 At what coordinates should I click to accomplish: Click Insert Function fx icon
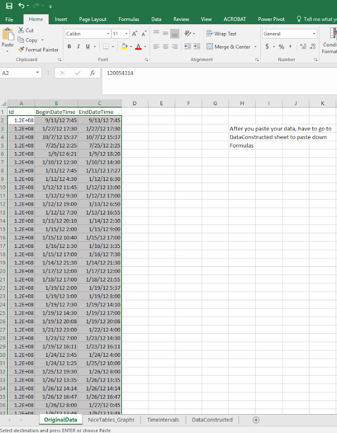point(92,73)
